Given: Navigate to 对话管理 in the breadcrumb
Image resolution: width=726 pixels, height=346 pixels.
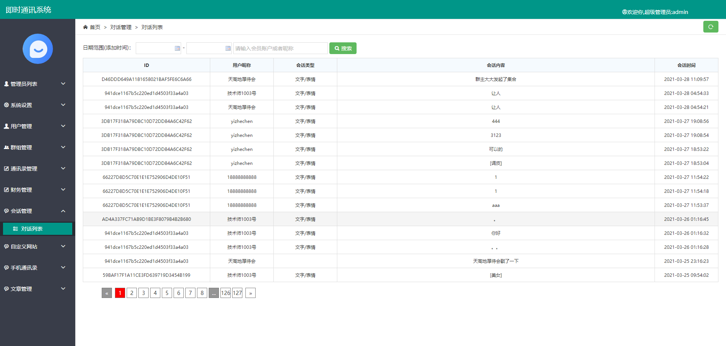Looking at the screenshot, I should (x=120, y=27).
